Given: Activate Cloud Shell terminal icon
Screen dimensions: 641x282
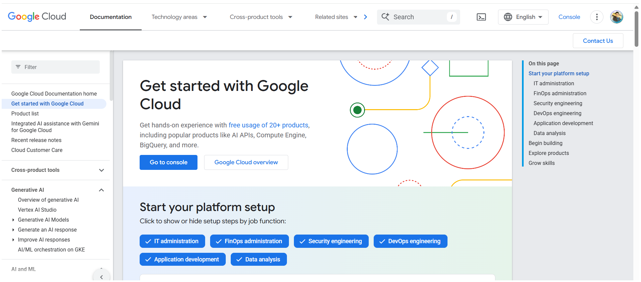Looking at the screenshot, I should click(481, 17).
